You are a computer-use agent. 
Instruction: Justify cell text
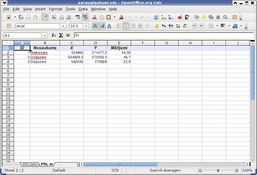point(140,26)
